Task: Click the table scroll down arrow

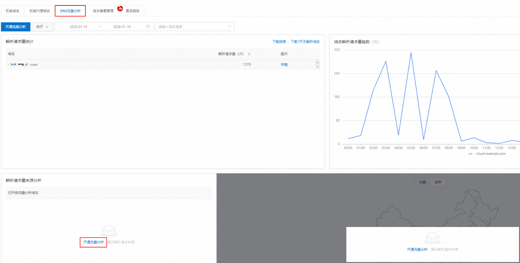Action: [318, 67]
